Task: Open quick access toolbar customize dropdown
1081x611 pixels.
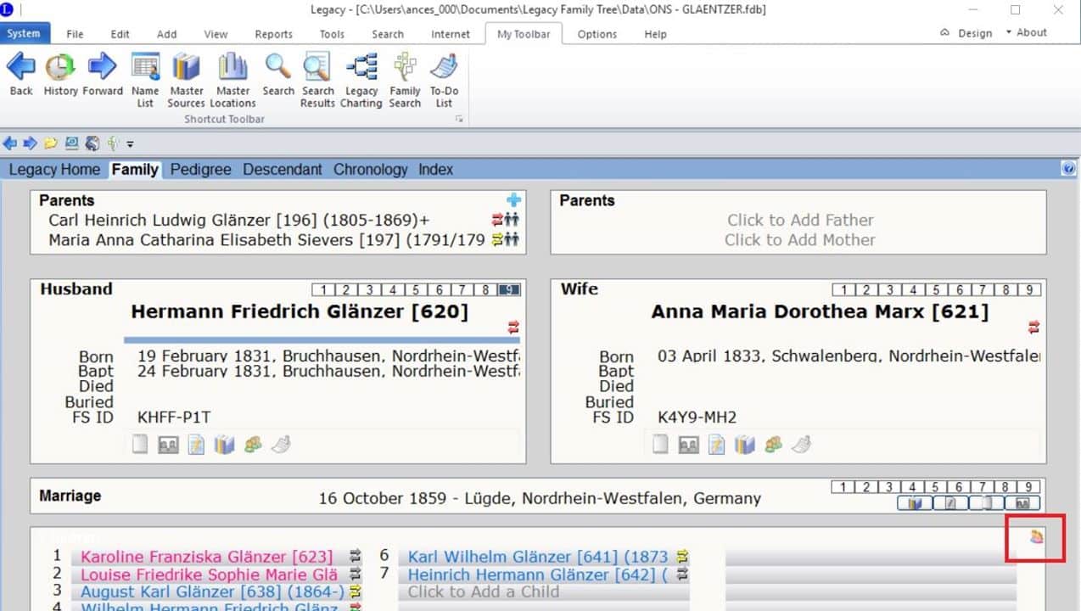Action: click(x=131, y=144)
